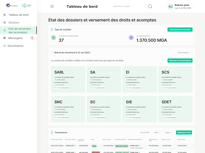Click the Transactions section title
Viewport: 205px width, 153px height.
pyautogui.click(x=61, y=132)
